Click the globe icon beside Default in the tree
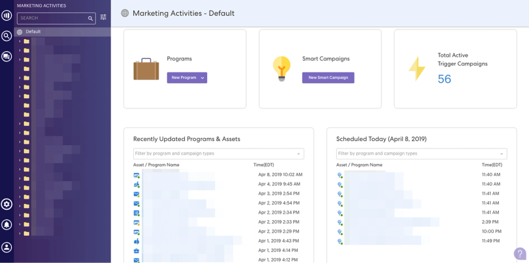Image resolution: width=529 pixels, height=263 pixels. [x=19, y=32]
